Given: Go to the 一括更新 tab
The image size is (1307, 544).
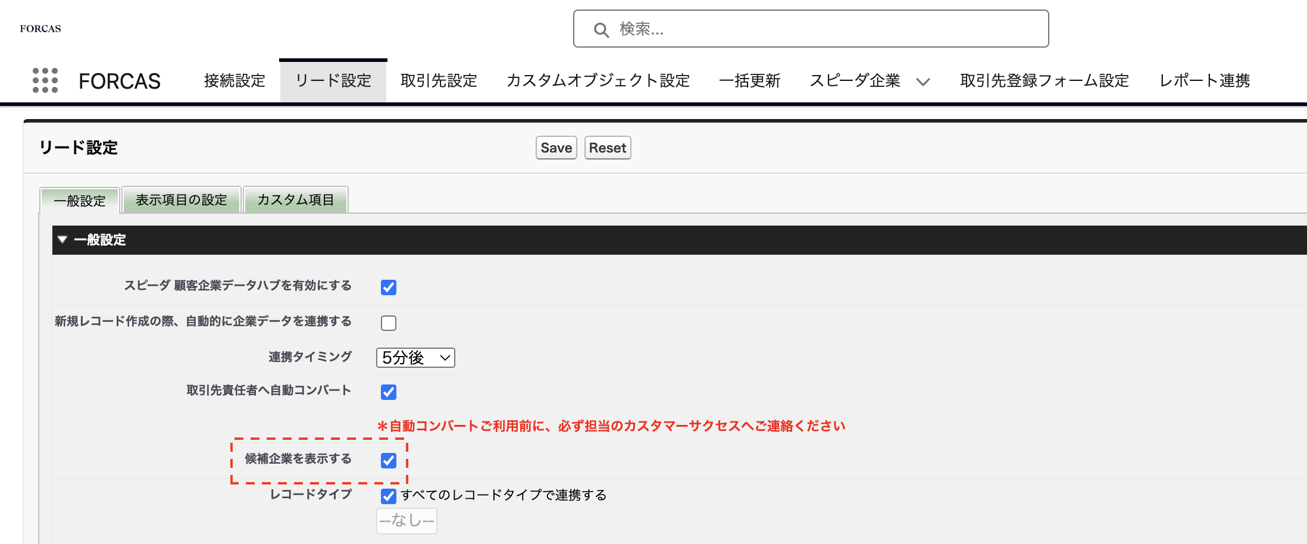Looking at the screenshot, I should point(749,81).
